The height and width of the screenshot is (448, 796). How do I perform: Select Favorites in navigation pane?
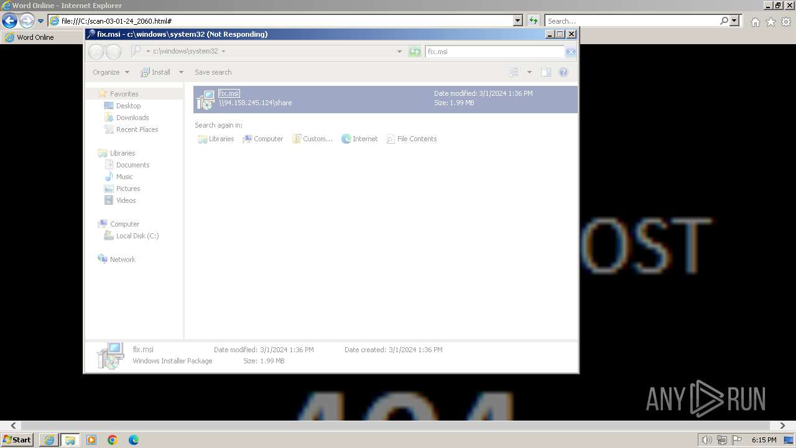point(124,94)
